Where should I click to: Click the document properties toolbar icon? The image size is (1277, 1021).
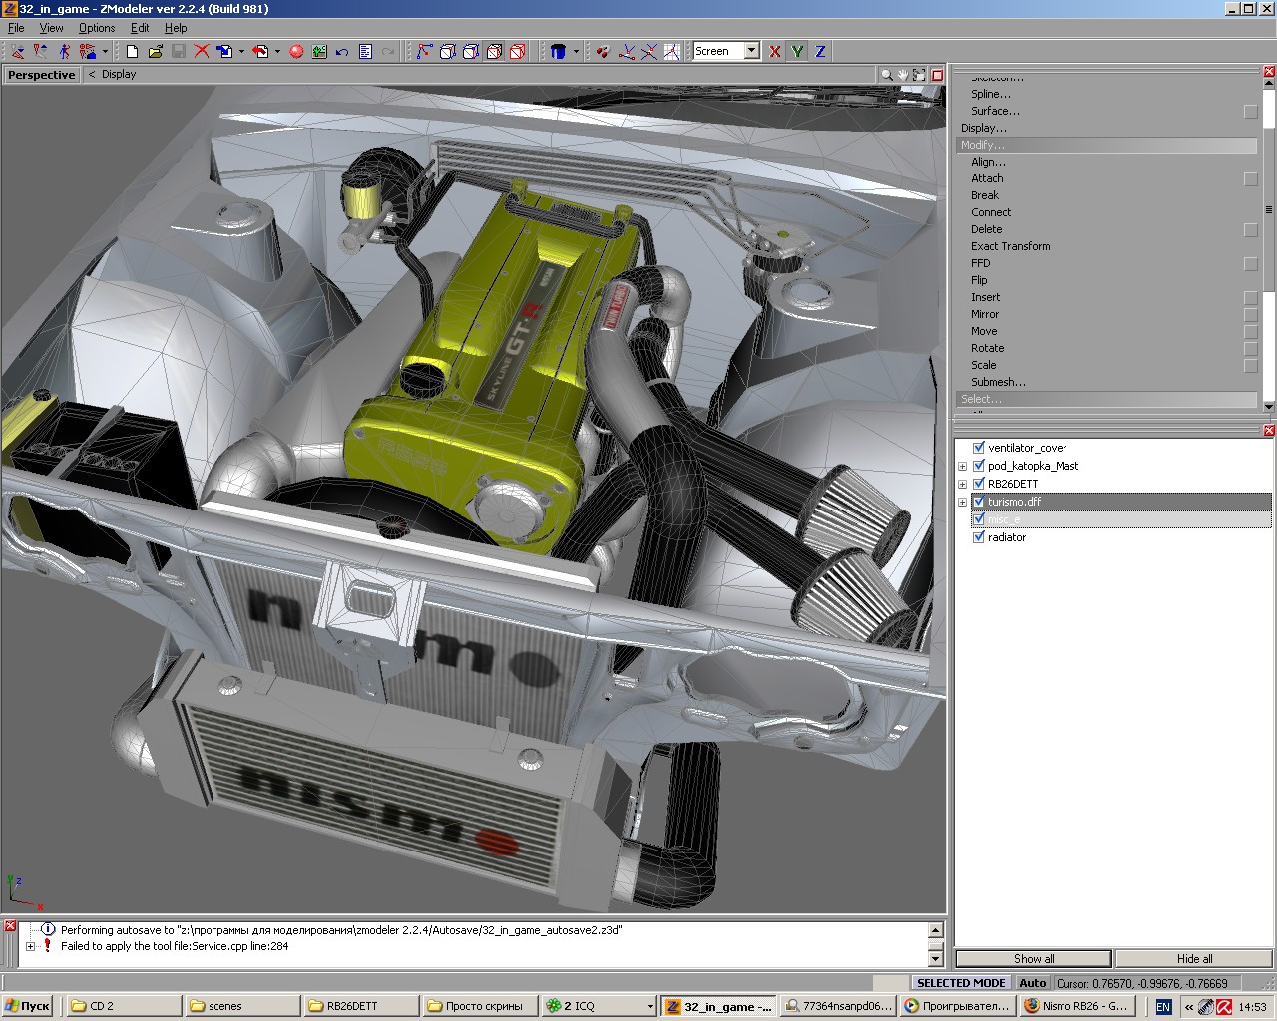(x=365, y=51)
